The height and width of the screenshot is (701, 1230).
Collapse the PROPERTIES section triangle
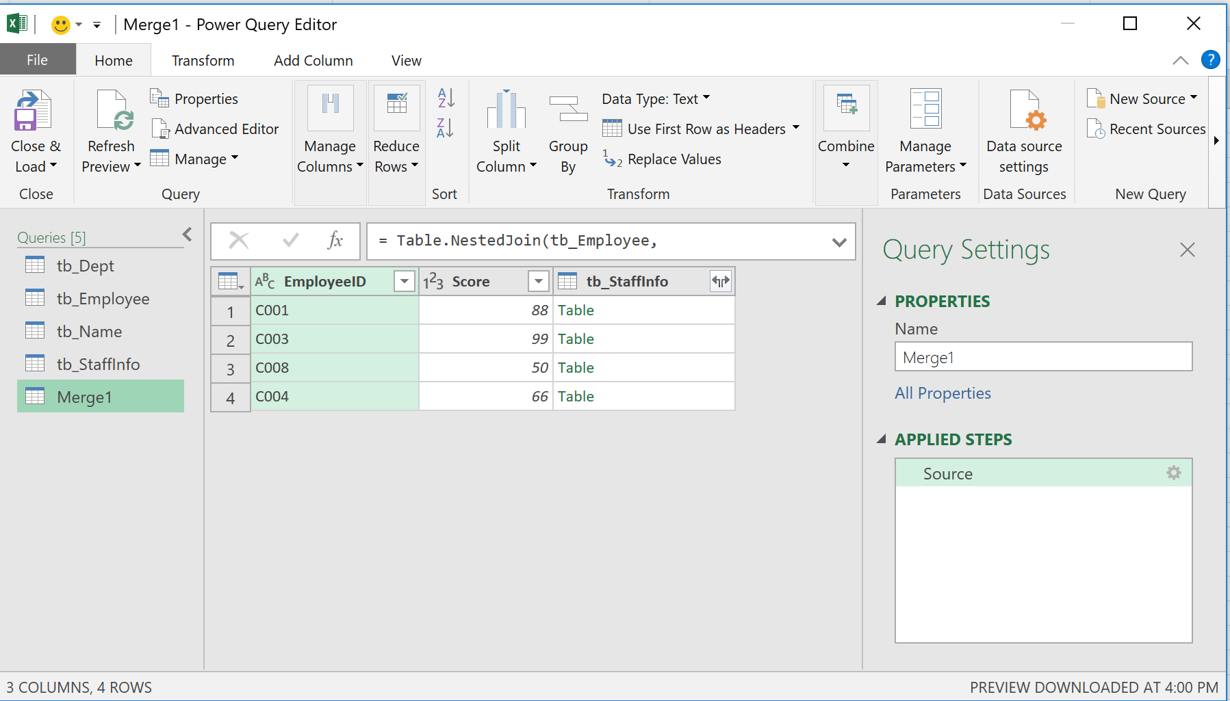882,301
